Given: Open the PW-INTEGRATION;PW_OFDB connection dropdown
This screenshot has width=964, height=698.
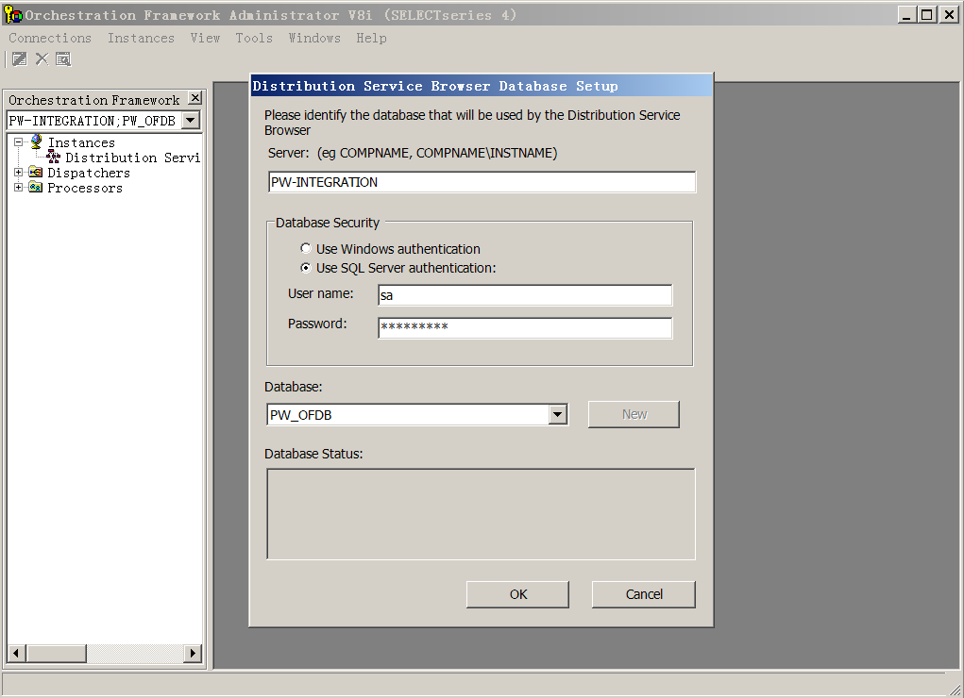Looking at the screenshot, I should pyautogui.click(x=191, y=121).
